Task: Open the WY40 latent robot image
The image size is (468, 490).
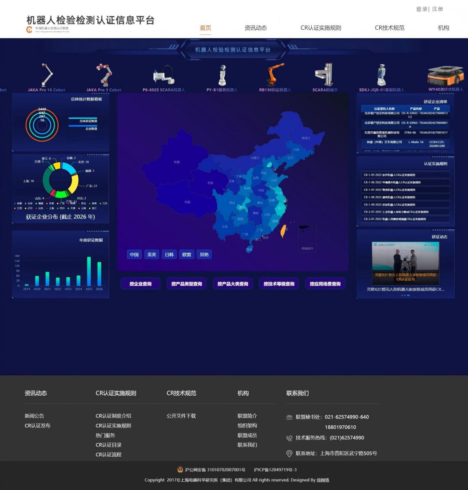Action: pyautogui.click(x=446, y=76)
